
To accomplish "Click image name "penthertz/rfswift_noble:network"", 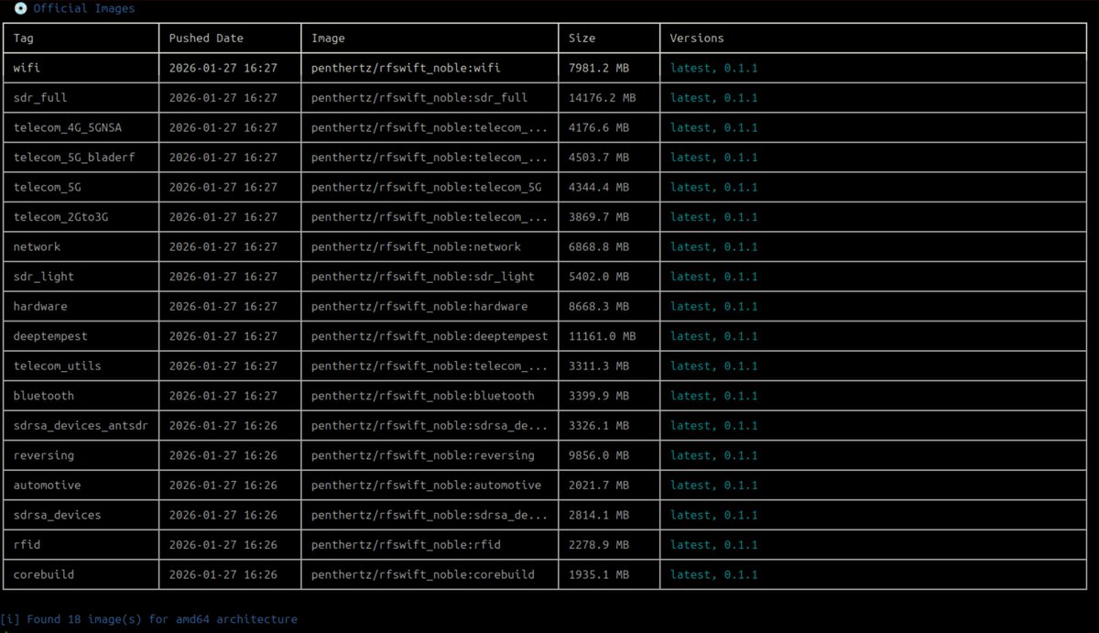I will (x=416, y=246).
